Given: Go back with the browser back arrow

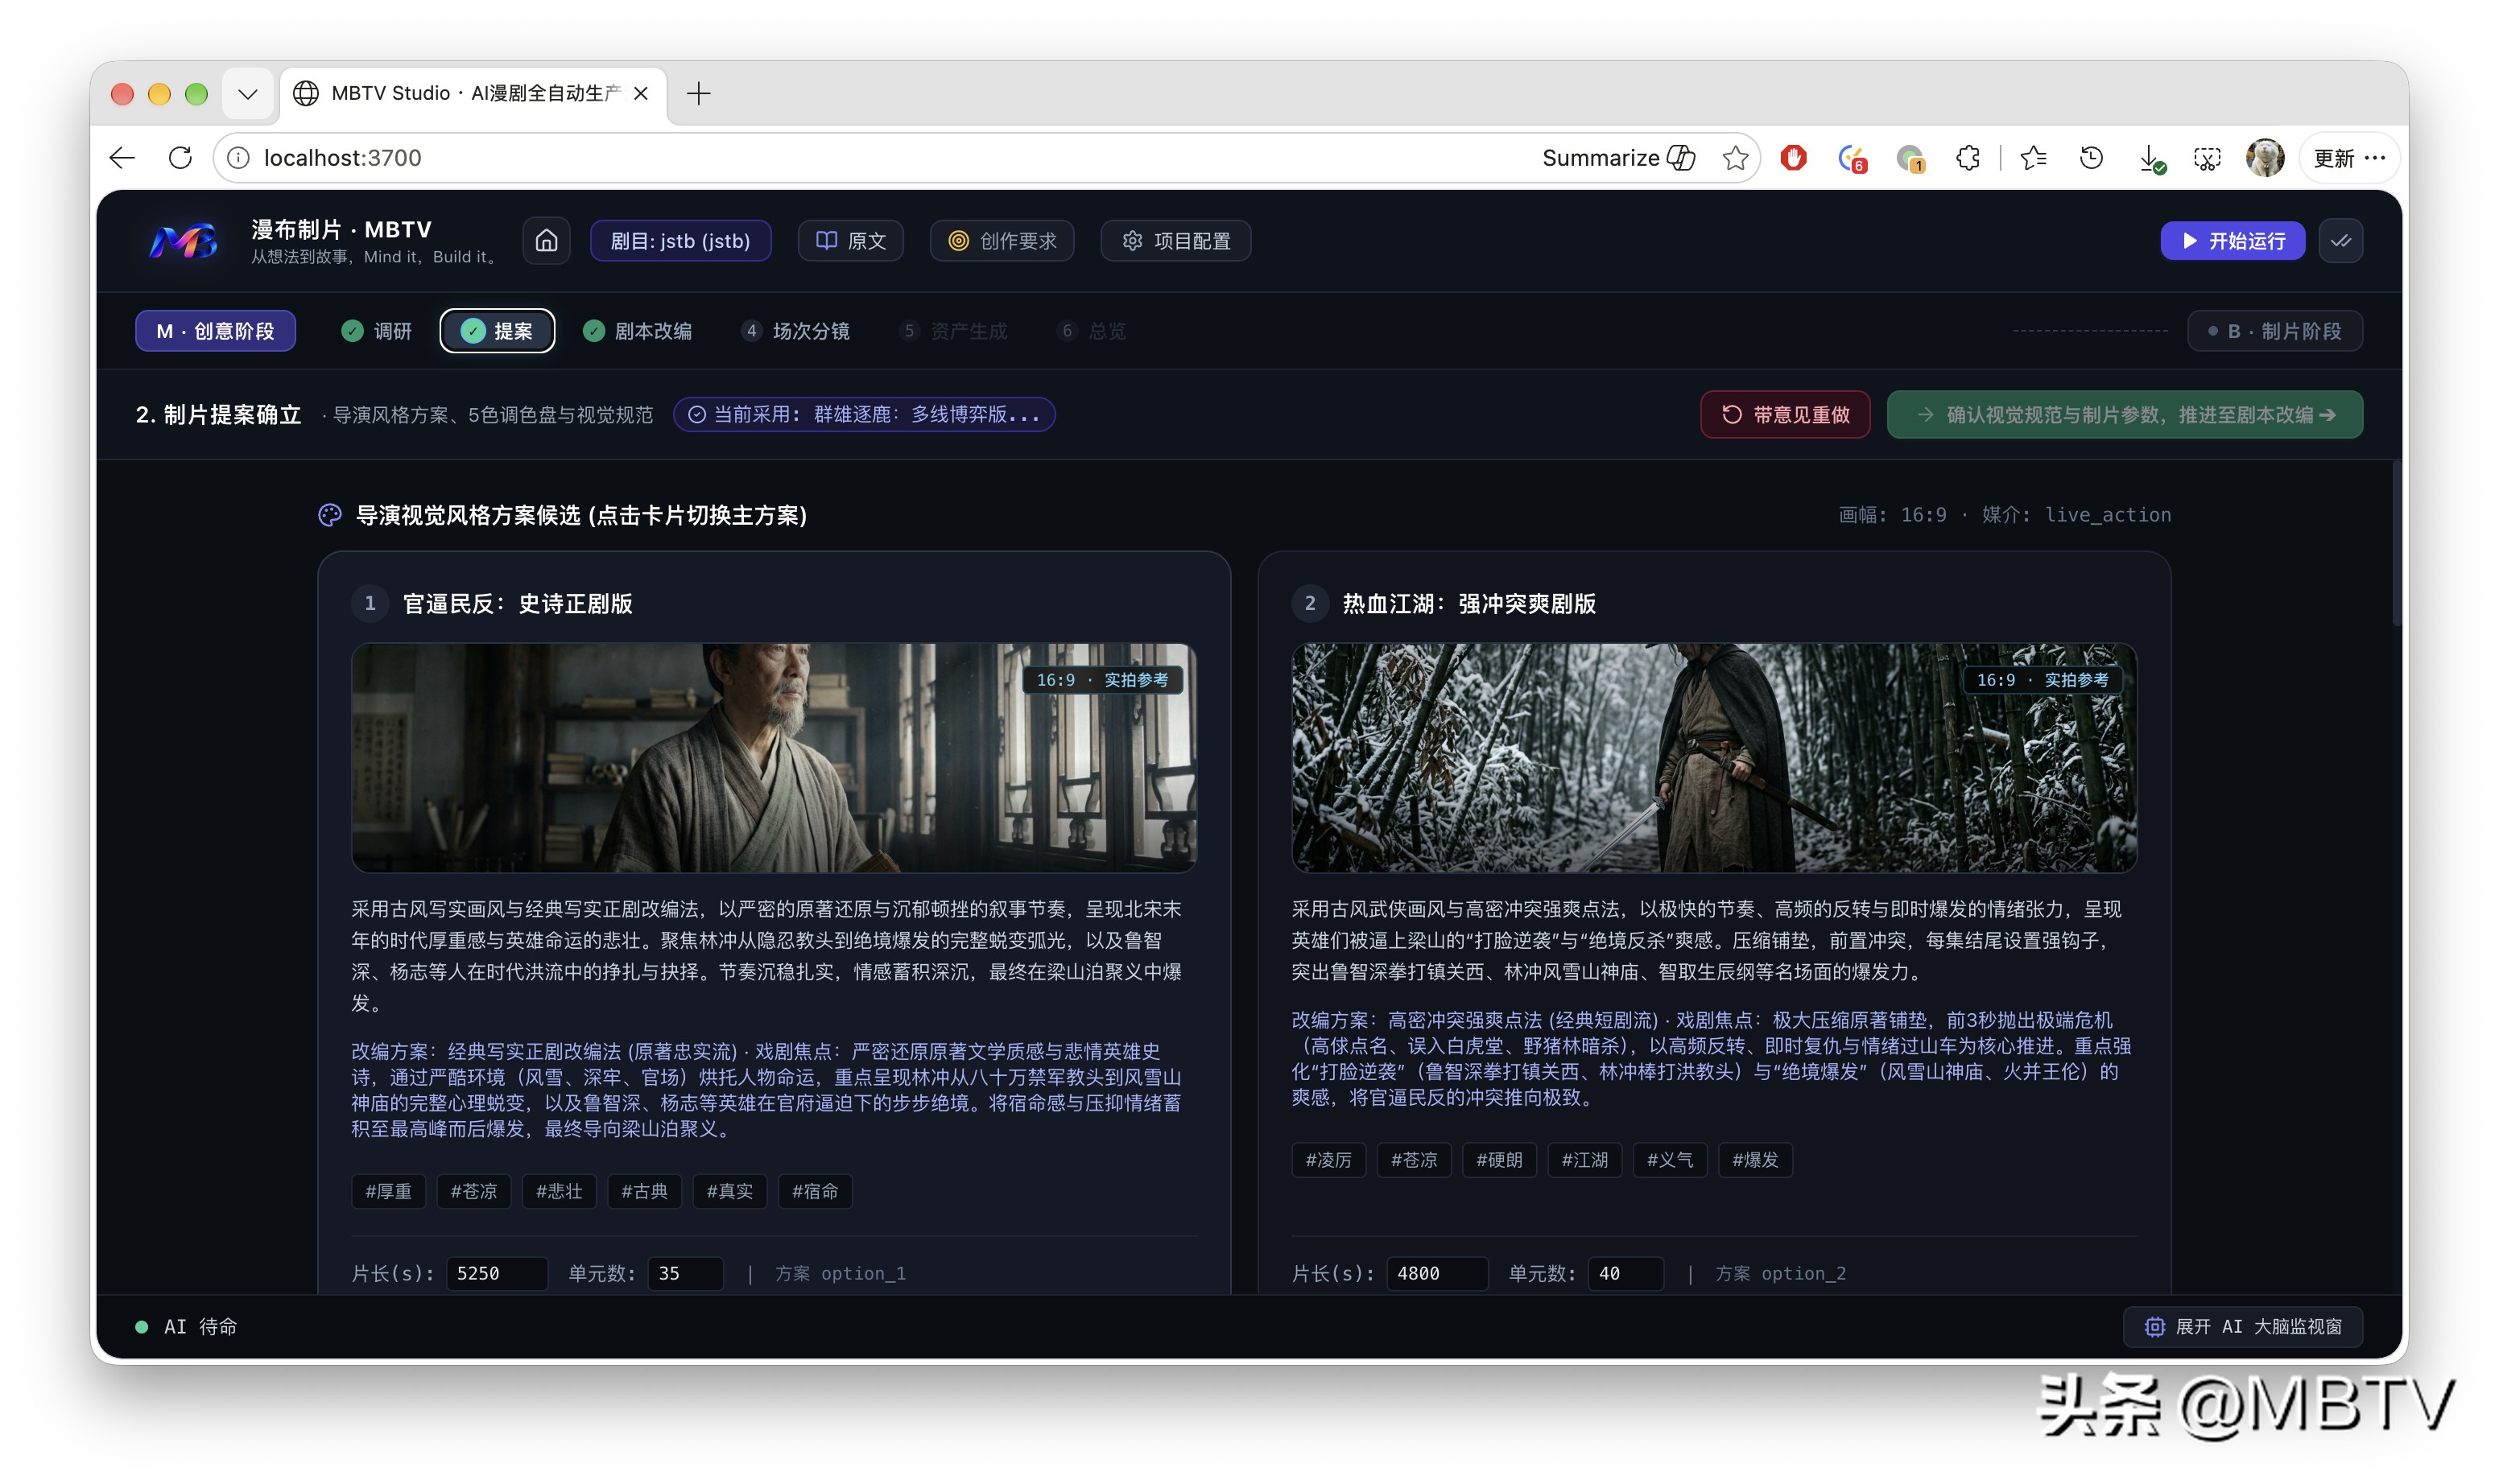Looking at the screenshot, I should pos(122,158).
